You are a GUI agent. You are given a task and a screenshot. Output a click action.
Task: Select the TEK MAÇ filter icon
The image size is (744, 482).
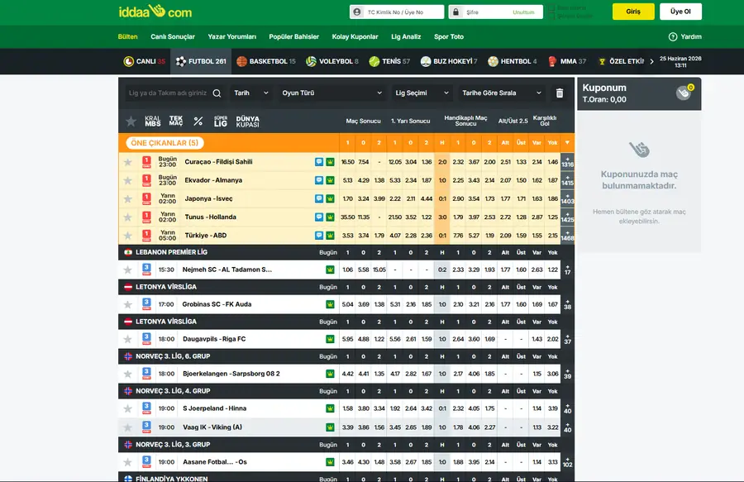coord(175,121)
